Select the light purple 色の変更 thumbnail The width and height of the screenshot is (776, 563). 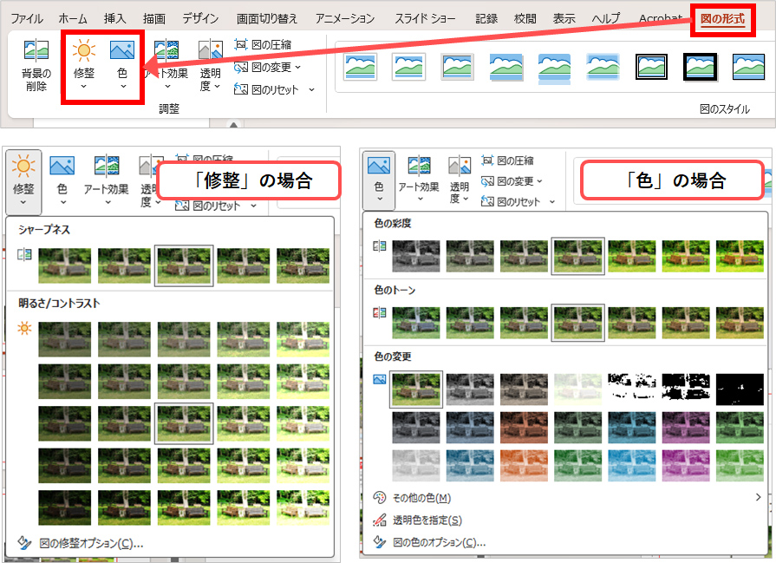pos(686,466)
